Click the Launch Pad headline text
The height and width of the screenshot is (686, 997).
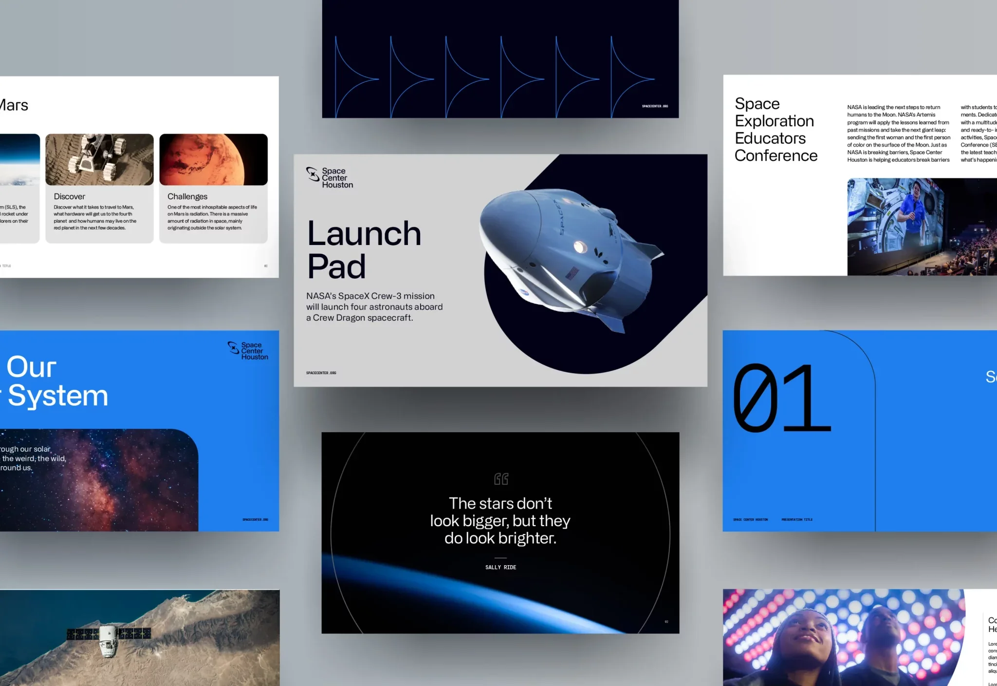click(x=364, y=249)
